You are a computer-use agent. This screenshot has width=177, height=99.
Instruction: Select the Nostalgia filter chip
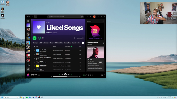tap(35, 43)
